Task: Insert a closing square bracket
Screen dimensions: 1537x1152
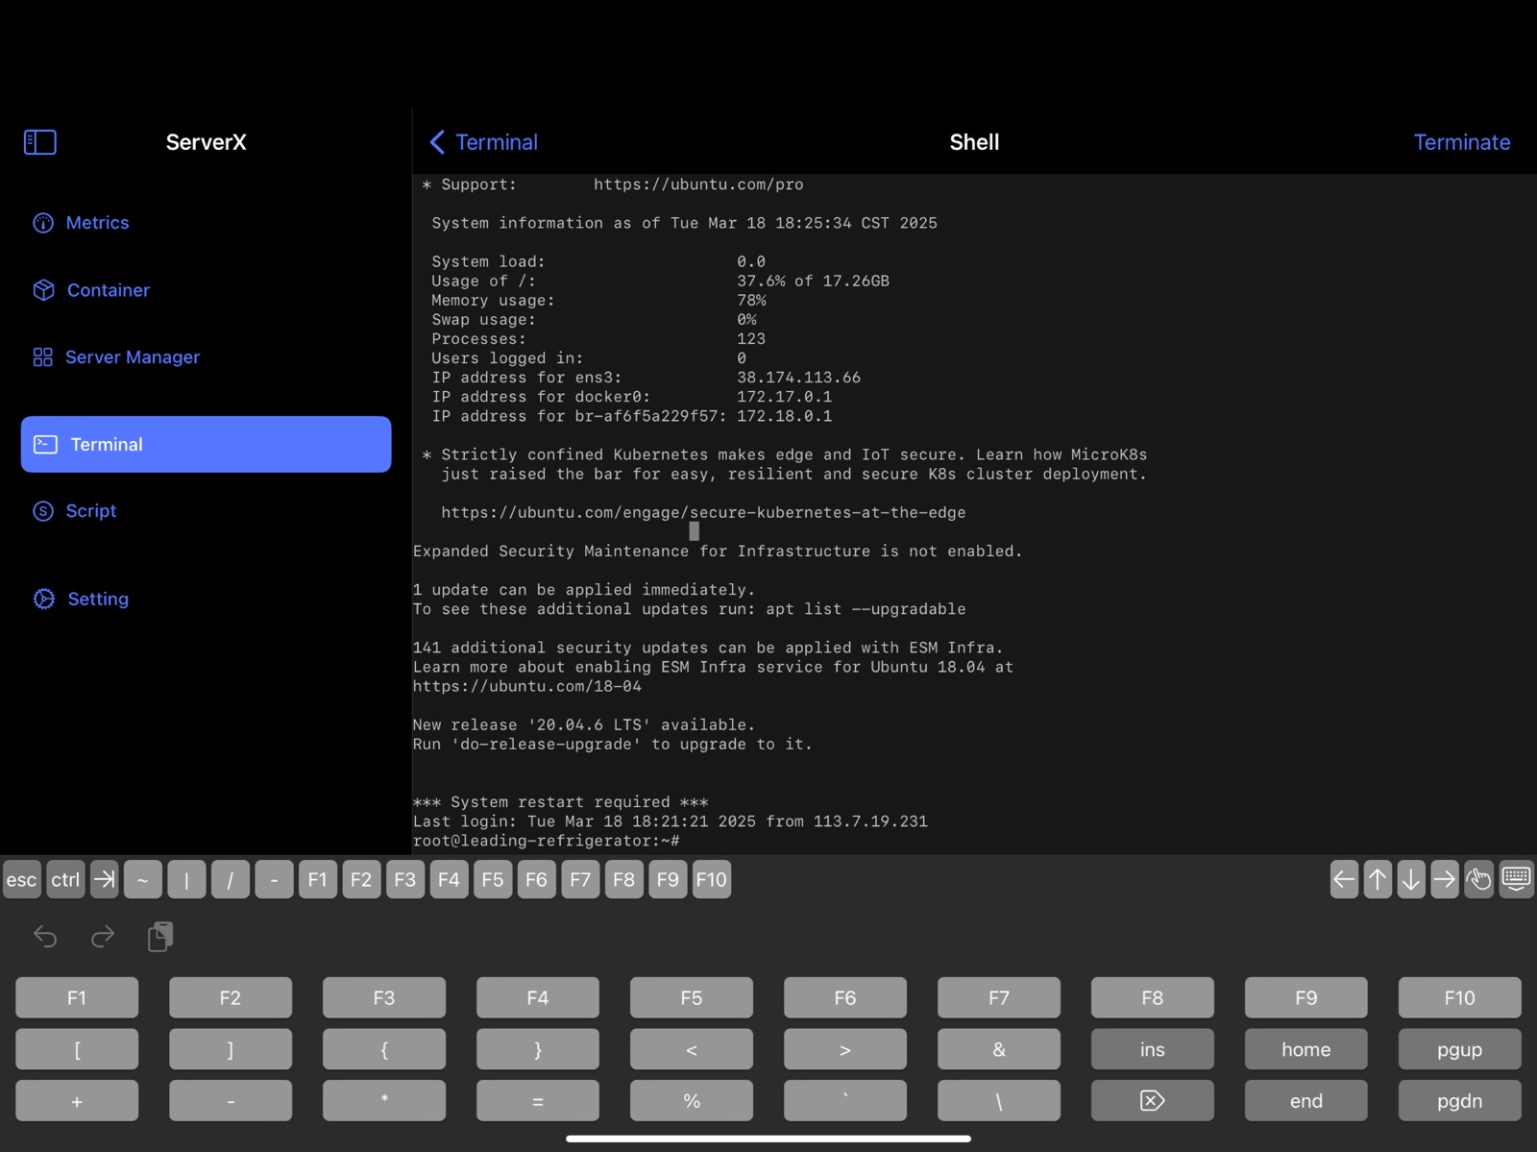Action: (231, 1049)
